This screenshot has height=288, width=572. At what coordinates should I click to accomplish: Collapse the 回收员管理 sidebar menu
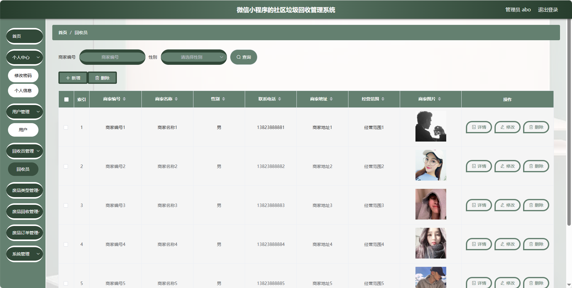click(x=25, y=151)
